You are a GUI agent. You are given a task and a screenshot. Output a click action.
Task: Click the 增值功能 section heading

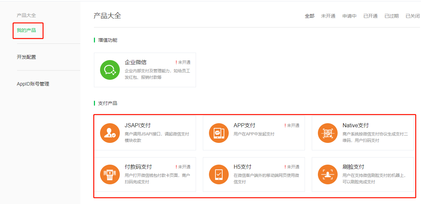pyautogui.click(x=108, y=40)
